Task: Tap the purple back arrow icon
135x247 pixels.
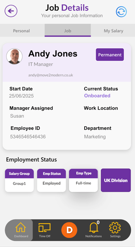Action: pos(11,11)
